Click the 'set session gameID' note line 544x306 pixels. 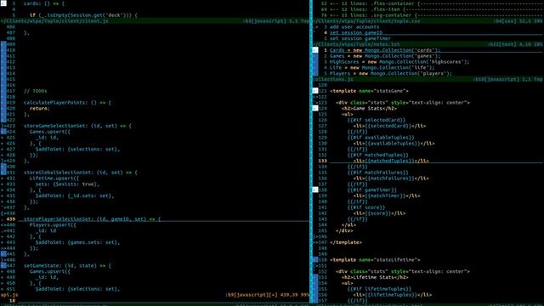(x=356, y=32)
